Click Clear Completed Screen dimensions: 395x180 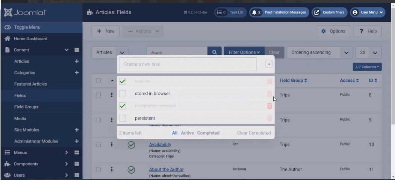coord(254,133)
